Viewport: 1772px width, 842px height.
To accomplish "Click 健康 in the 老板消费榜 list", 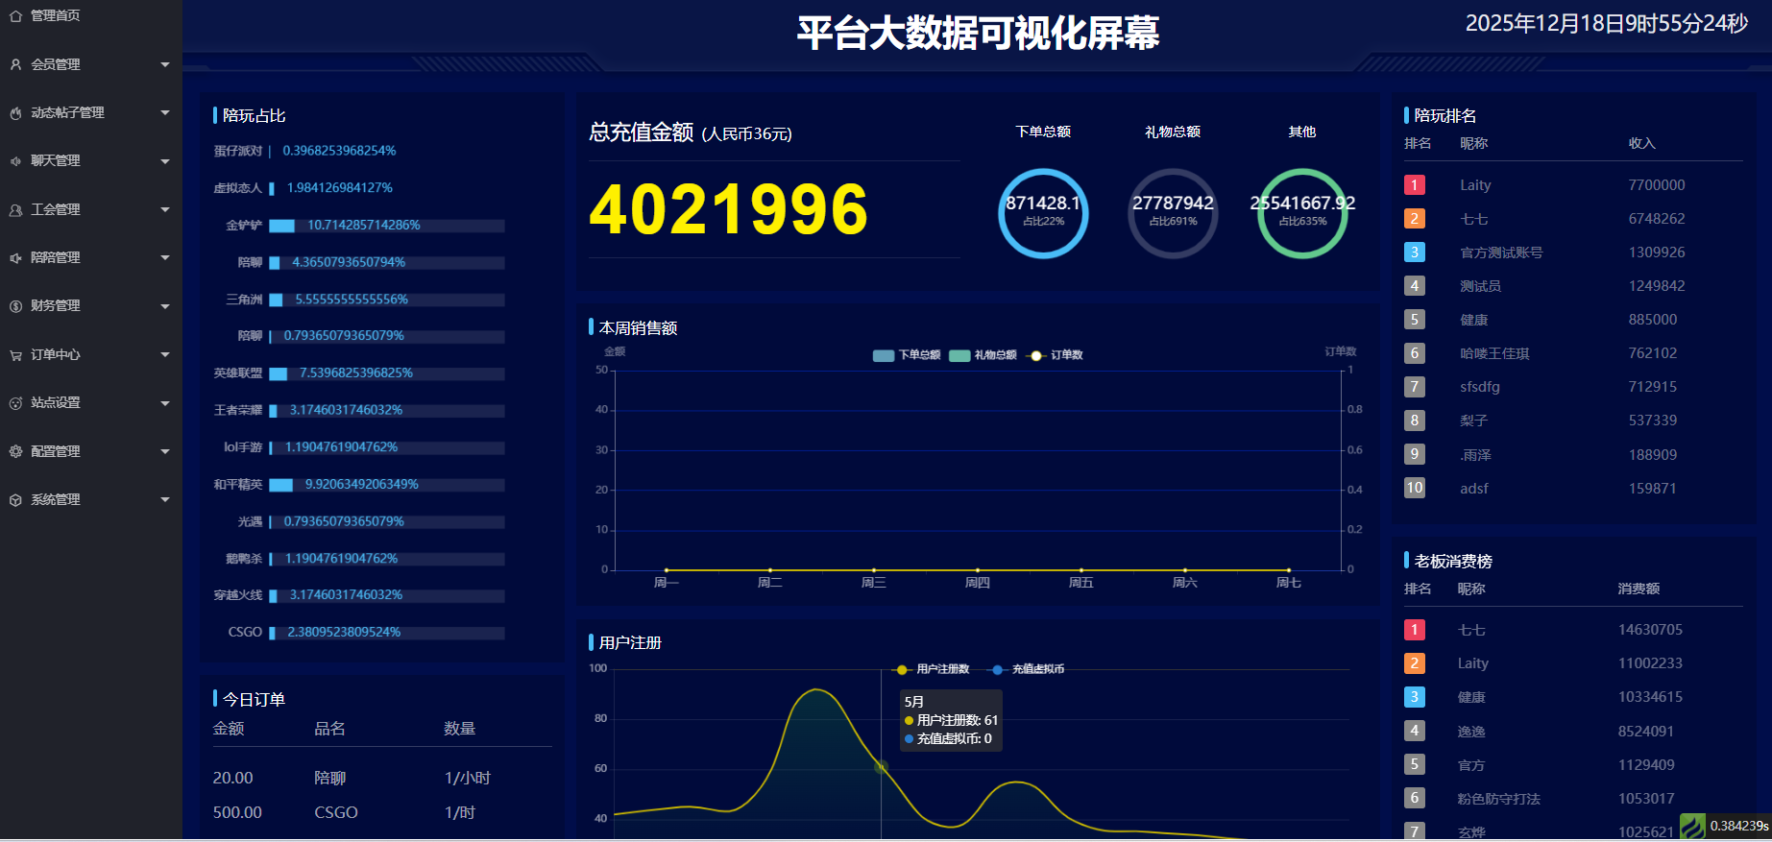I will point(1471,697).
